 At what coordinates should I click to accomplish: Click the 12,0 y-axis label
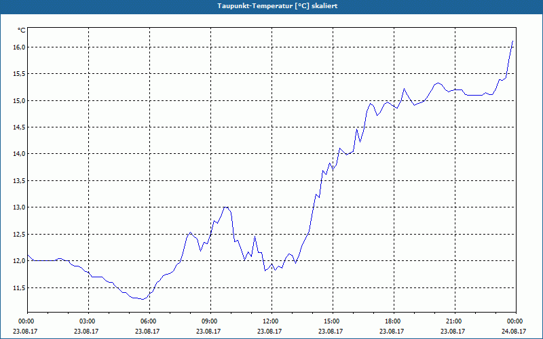click(x=20, y=261)
